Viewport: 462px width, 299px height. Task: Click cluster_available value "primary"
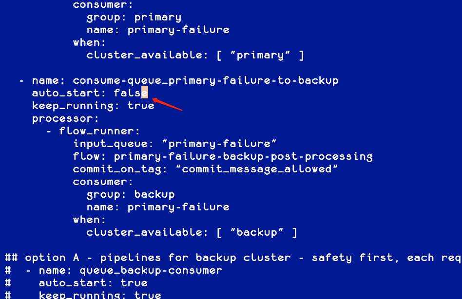[x=260, y=55]
